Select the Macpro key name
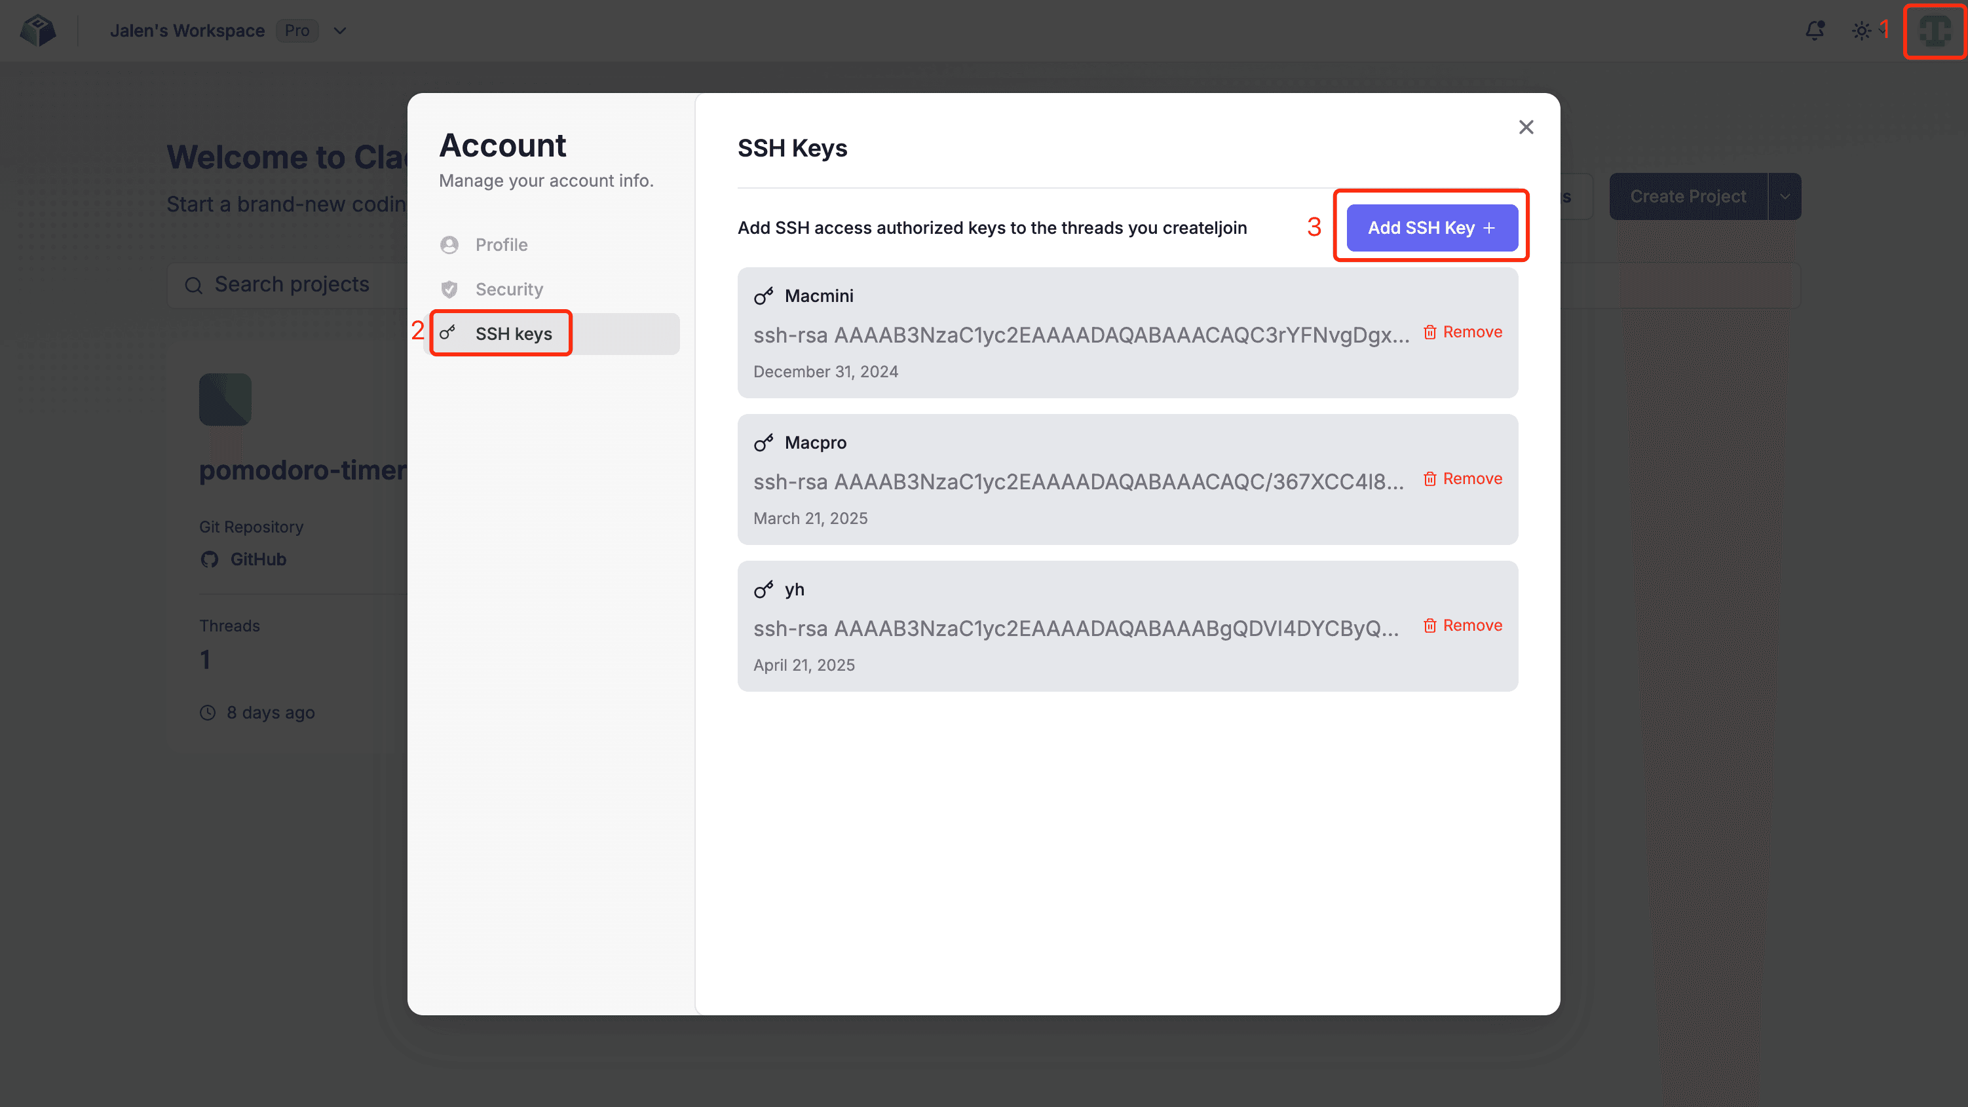1968x1107 pixels. coord(815,442)
